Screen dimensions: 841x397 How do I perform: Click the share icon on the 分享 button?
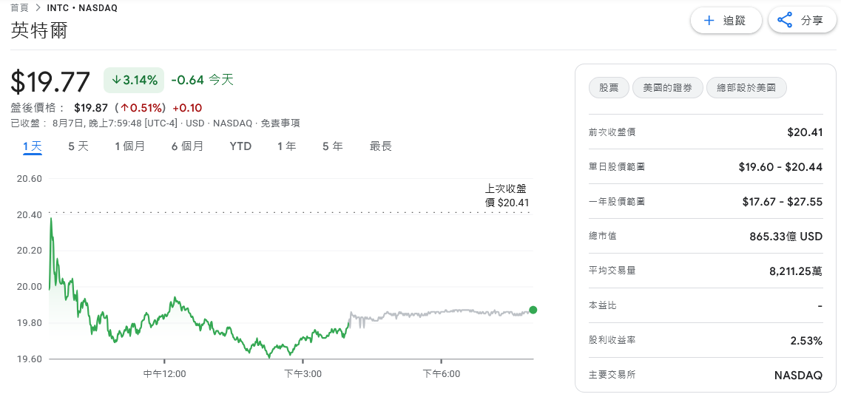pyautogui.click(x=785, y=21)
